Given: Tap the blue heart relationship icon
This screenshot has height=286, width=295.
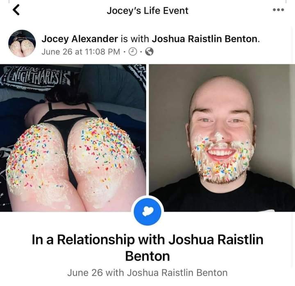Looking at the screenshot, I should click(x=147, y=211).
